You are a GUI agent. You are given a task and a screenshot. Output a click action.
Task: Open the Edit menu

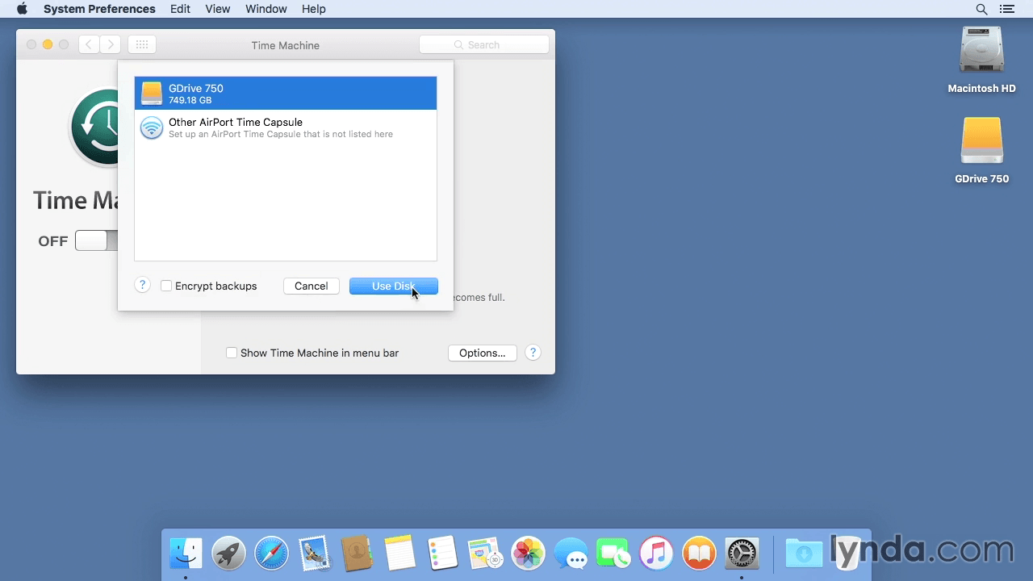(180, 9)
